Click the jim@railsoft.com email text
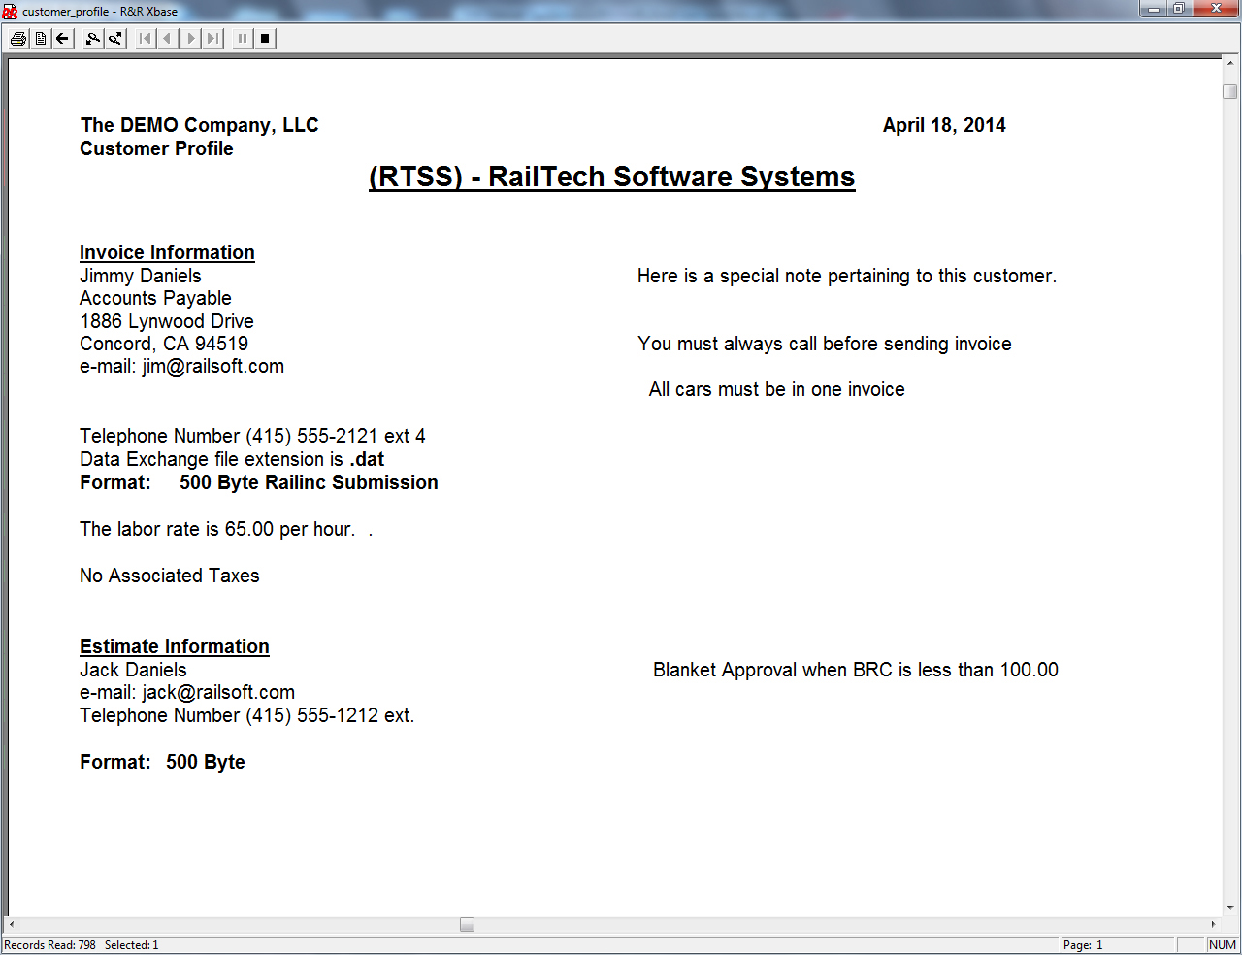1242x955 pixels. pos(212,367)
